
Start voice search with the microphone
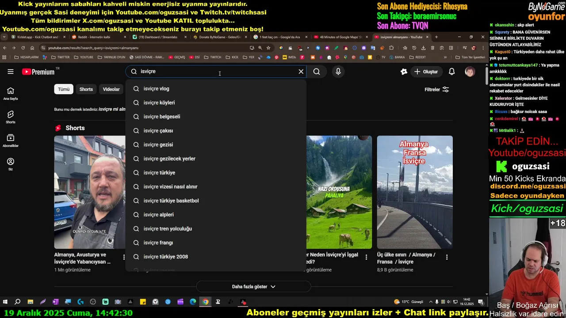point(338,72)
